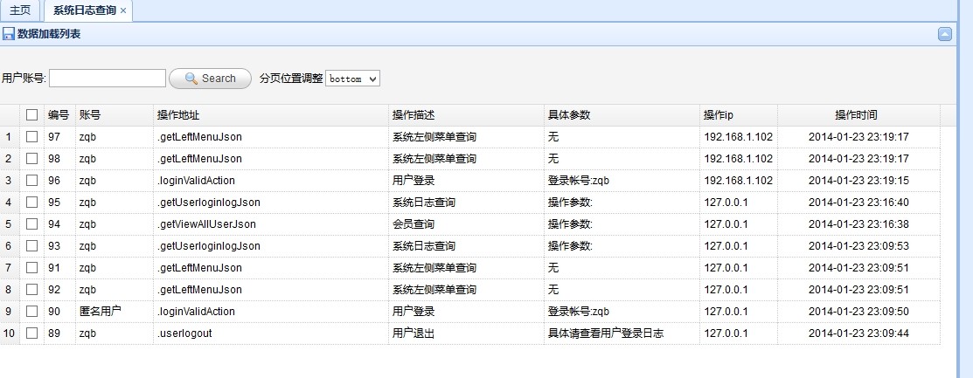
Task: Click the 具体参数 column header
Action: 622,114
